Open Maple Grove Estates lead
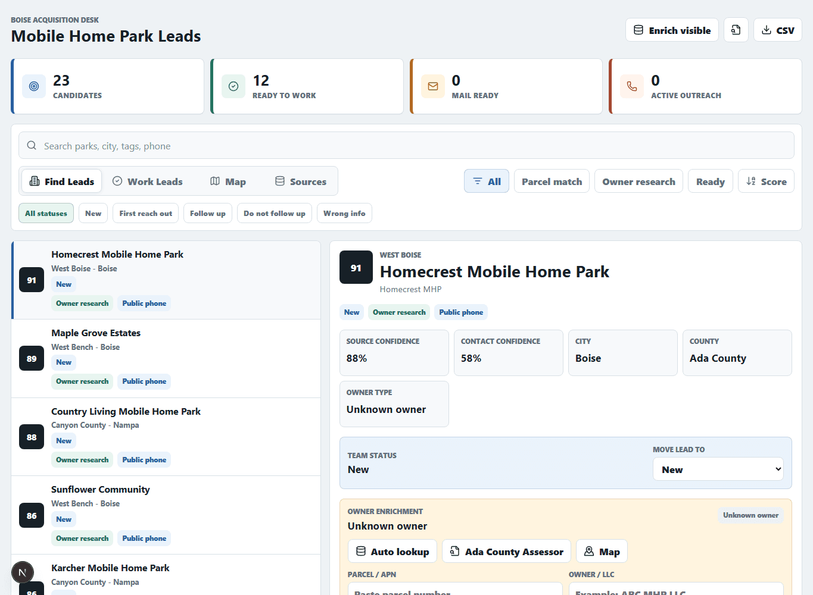 click(x=166, y=358)
